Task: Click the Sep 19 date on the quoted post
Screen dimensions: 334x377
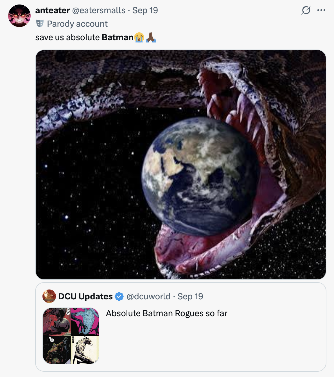Action: (190, 297)
